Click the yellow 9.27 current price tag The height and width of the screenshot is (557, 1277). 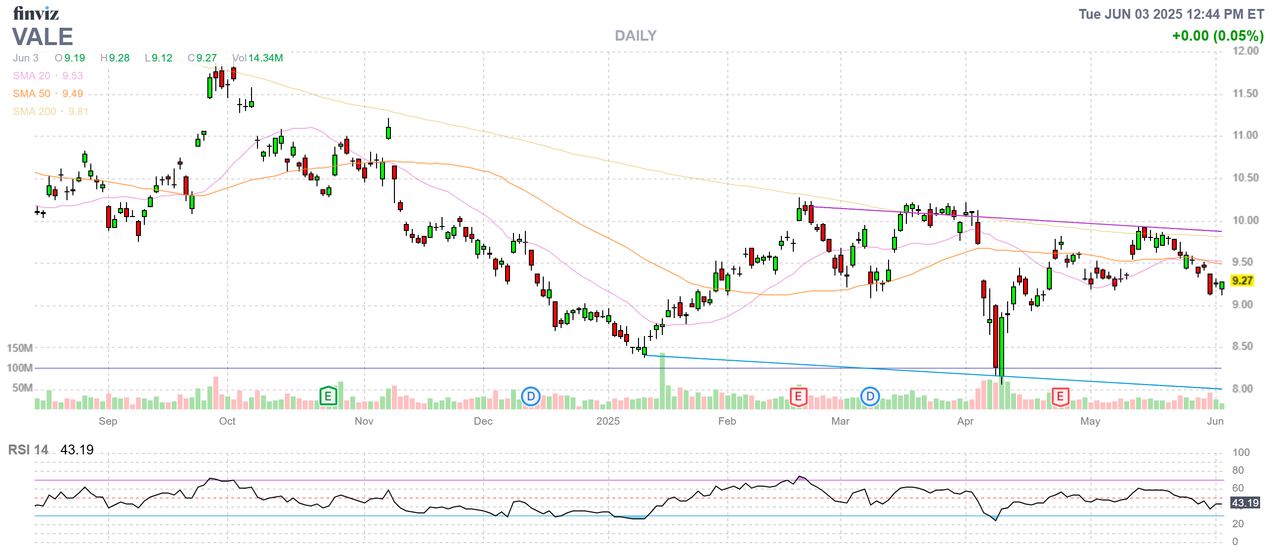point(1242,280)
